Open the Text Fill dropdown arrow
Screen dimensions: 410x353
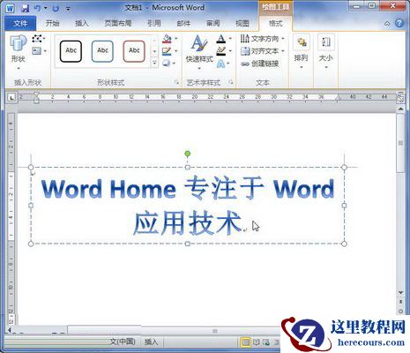pyautogui.click(x=230, y=39)
